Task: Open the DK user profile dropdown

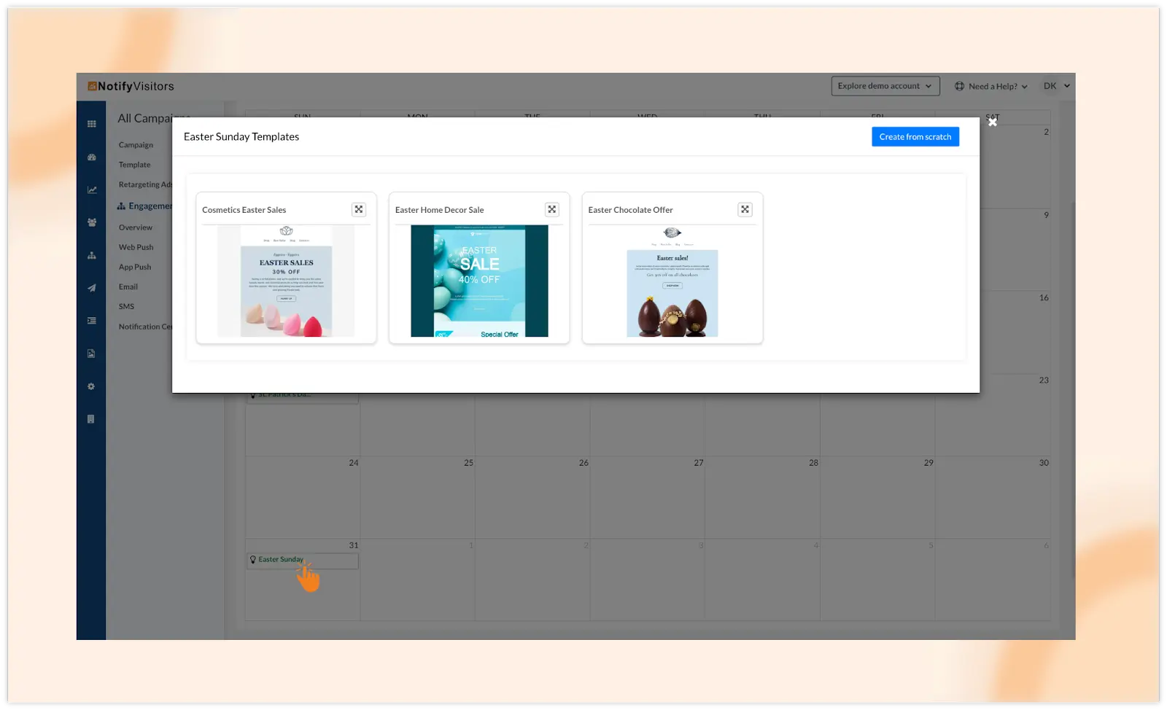Action: click(x=1056, y=86)
